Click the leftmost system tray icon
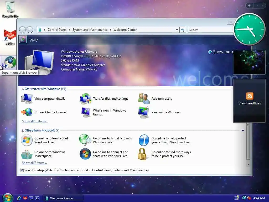Screen dimensions: 269x202 coord(237,198)
